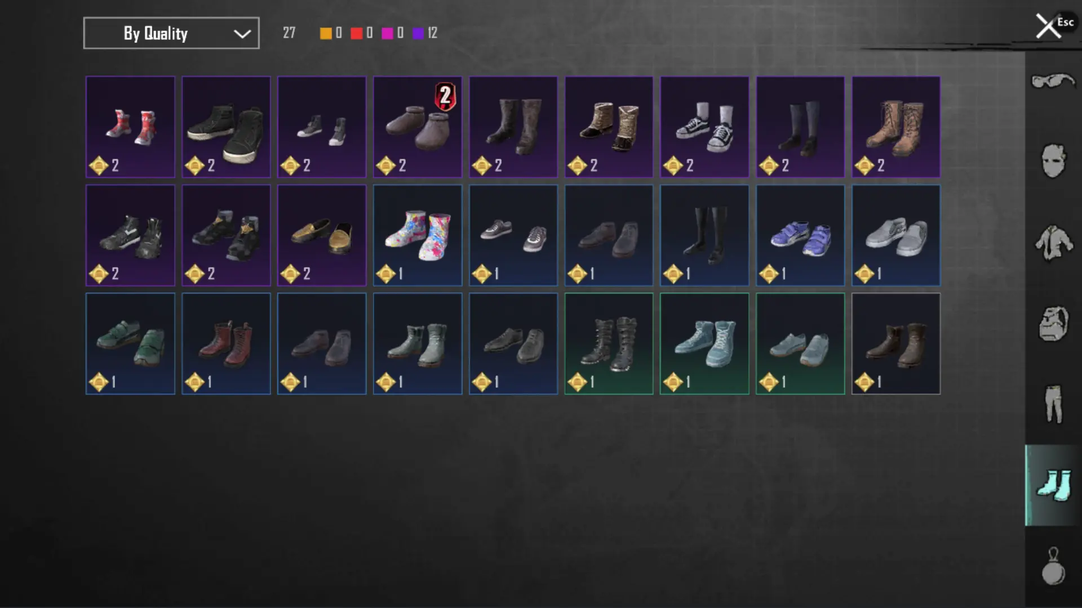Screen dimensions: 1082x608
Task: Close inventory with the X Esc button
Action: [x=1054, y=26]
